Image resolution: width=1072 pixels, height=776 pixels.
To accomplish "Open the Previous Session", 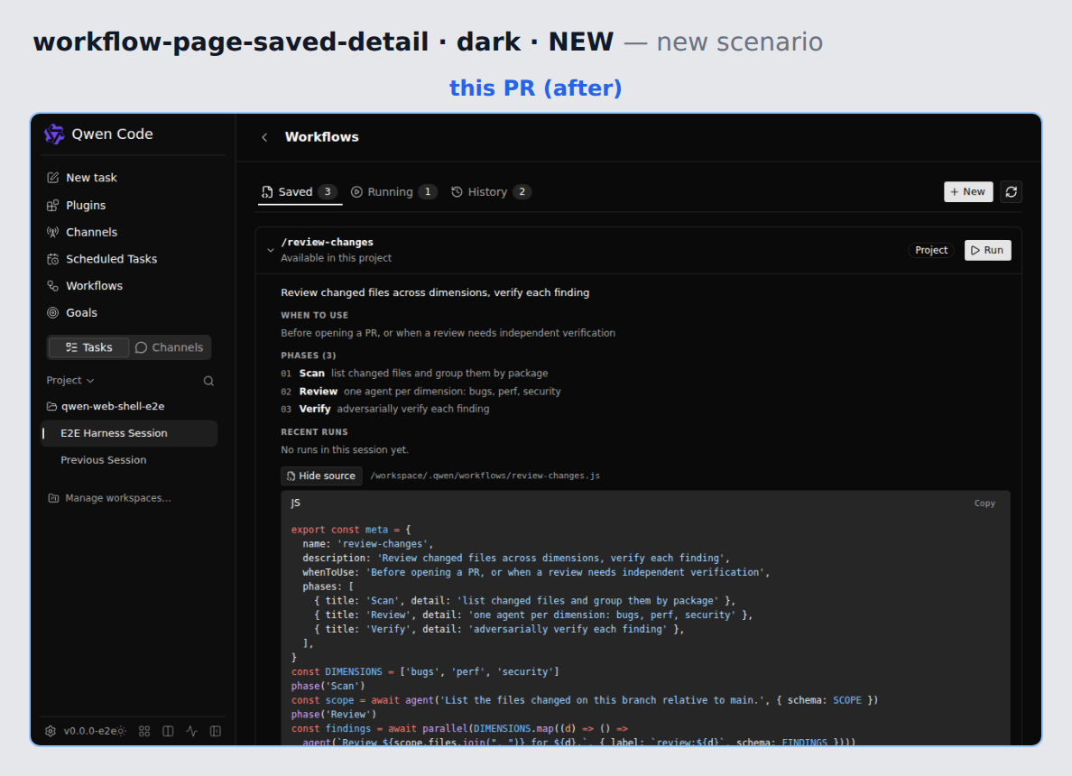I will coord(129,460).
